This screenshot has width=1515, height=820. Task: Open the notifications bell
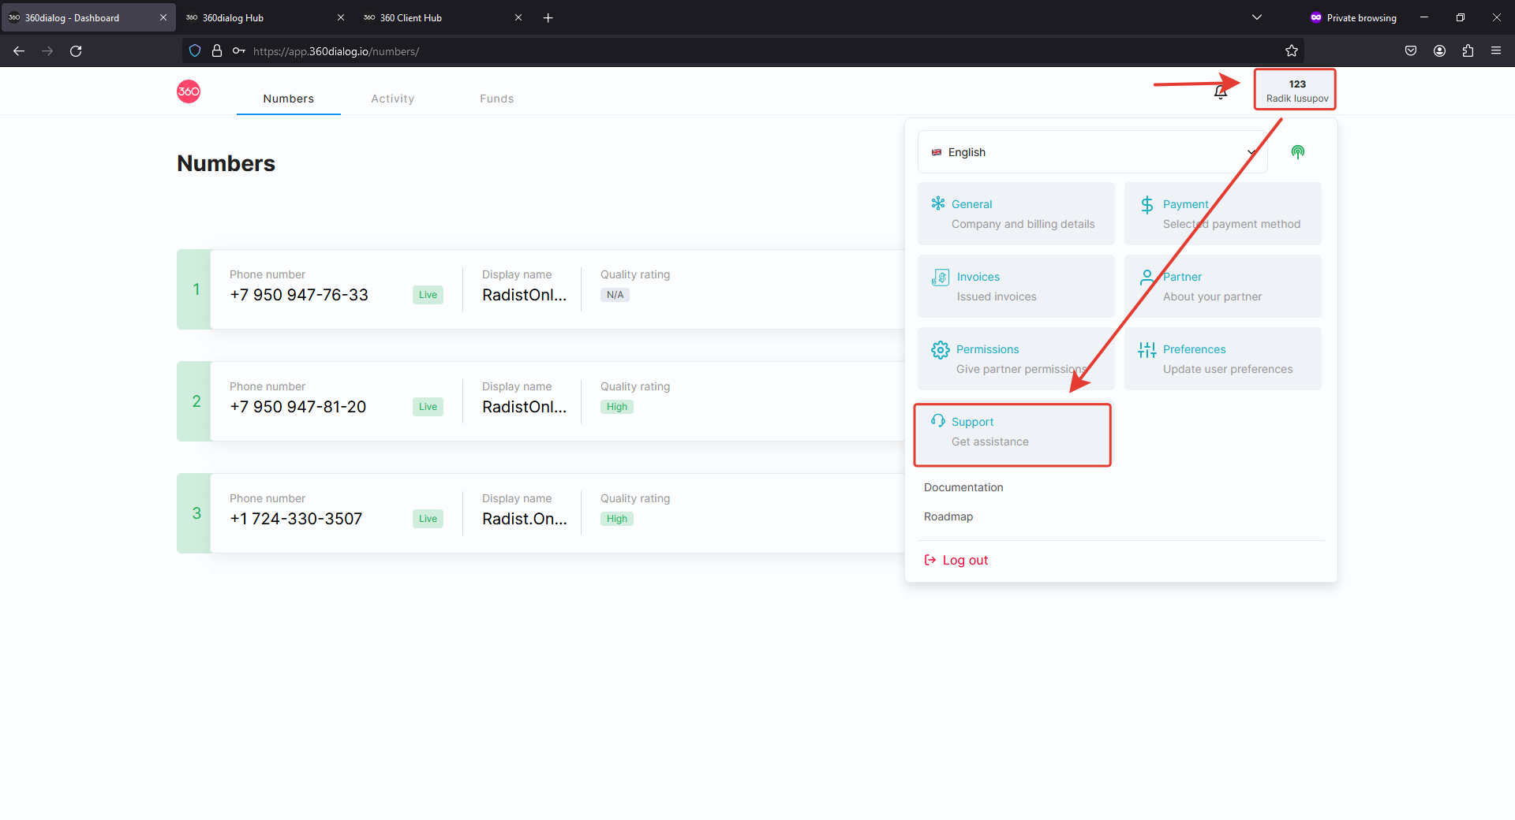1220,92
